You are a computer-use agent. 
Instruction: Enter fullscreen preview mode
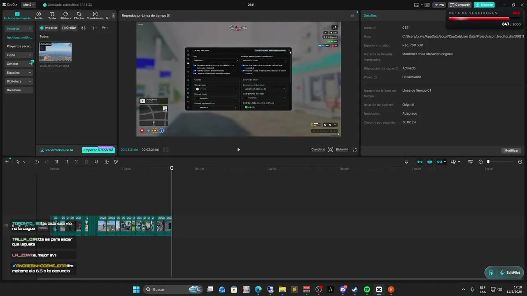tap(354, 150)
